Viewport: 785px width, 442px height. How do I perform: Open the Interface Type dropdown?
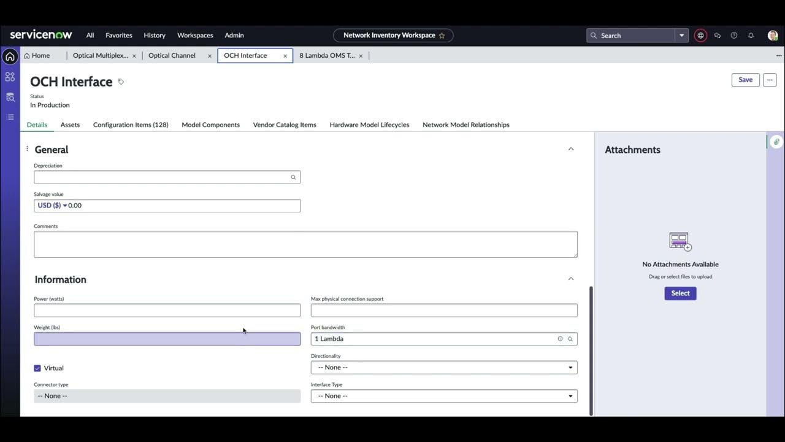pyautogui.click(x=444, y=396)
